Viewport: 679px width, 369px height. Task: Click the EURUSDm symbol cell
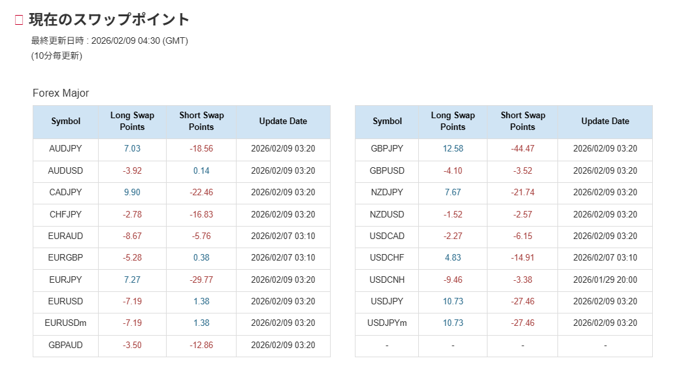[x=65, y=323]
